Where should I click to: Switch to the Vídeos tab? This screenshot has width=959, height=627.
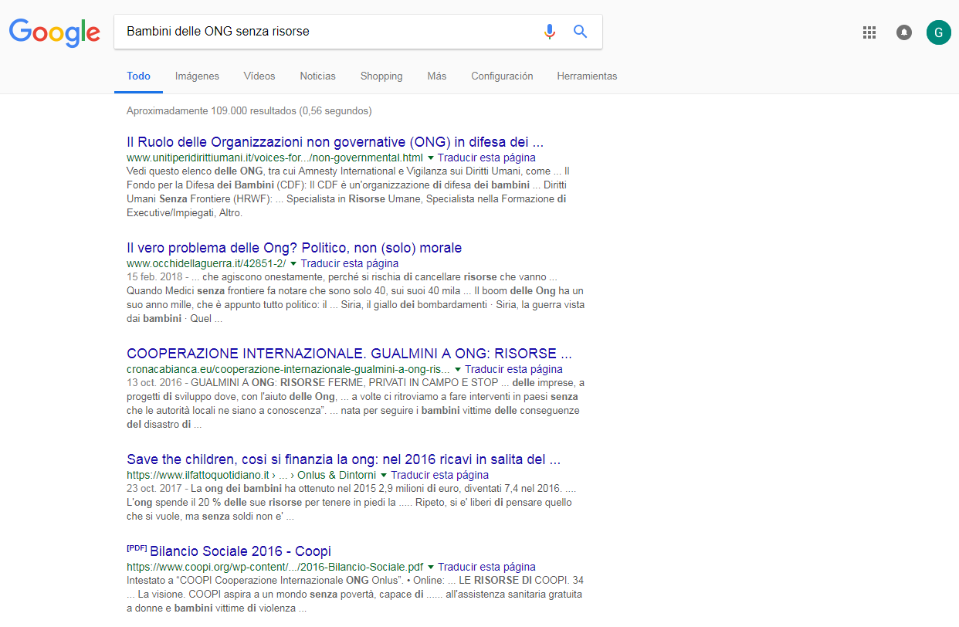(x=259, y=76)
